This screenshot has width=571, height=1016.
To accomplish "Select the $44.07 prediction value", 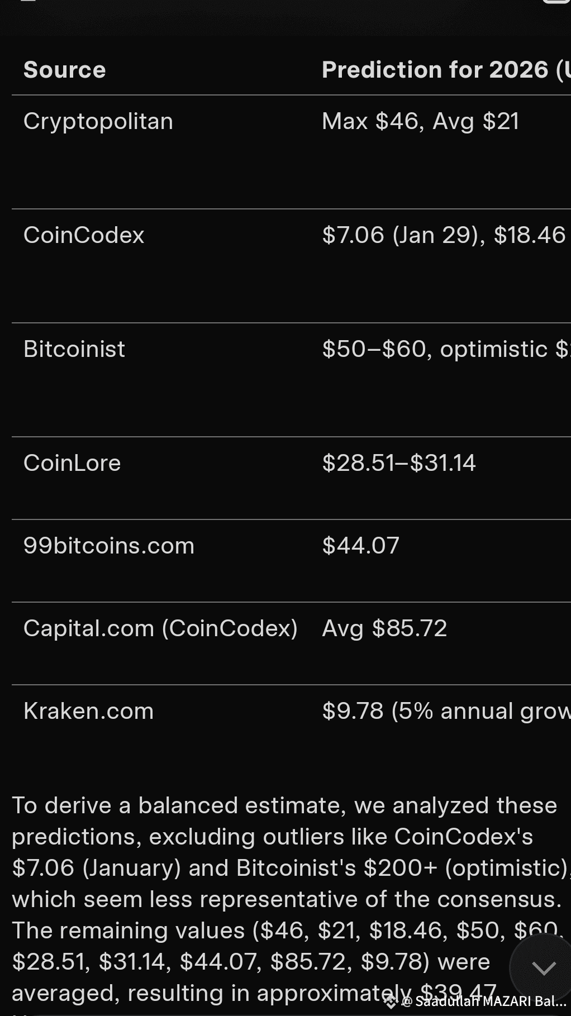I will pyautogui.click(x=361, y=546).
